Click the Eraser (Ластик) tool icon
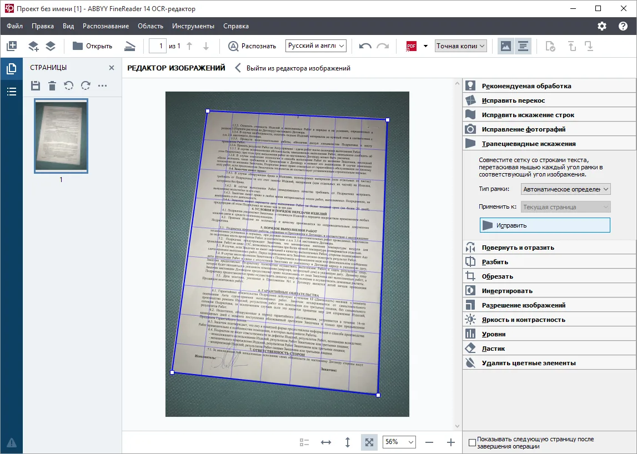Viewport: 637px width, 454px height. [x=470, y=349]
